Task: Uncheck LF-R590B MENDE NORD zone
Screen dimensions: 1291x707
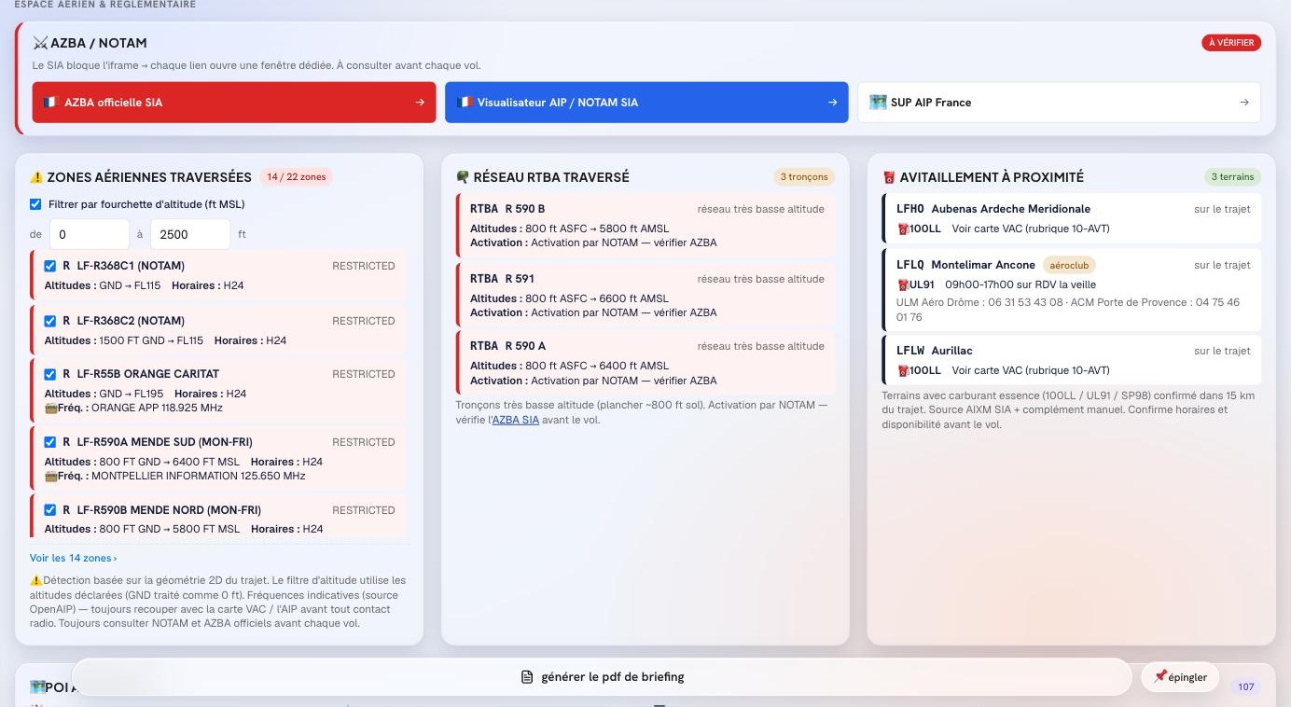Action: [x=50, y=510]
